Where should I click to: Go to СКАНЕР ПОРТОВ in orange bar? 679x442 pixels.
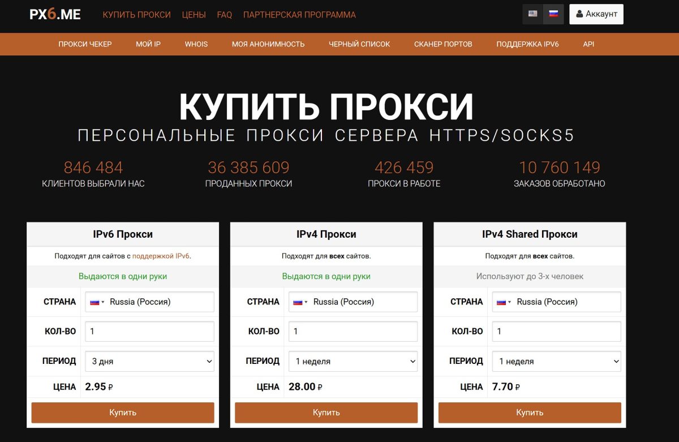443,44
